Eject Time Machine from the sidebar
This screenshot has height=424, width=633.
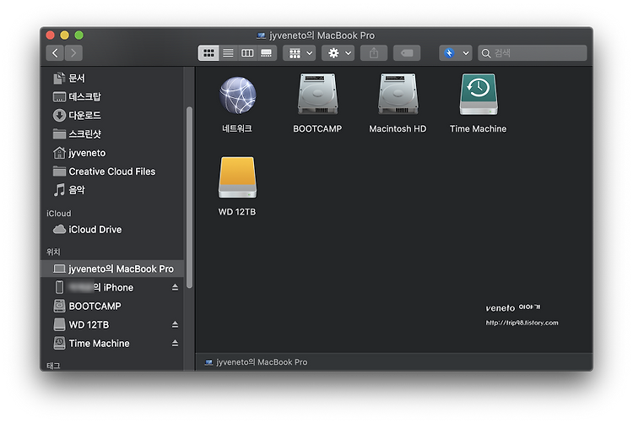(175, 343)
